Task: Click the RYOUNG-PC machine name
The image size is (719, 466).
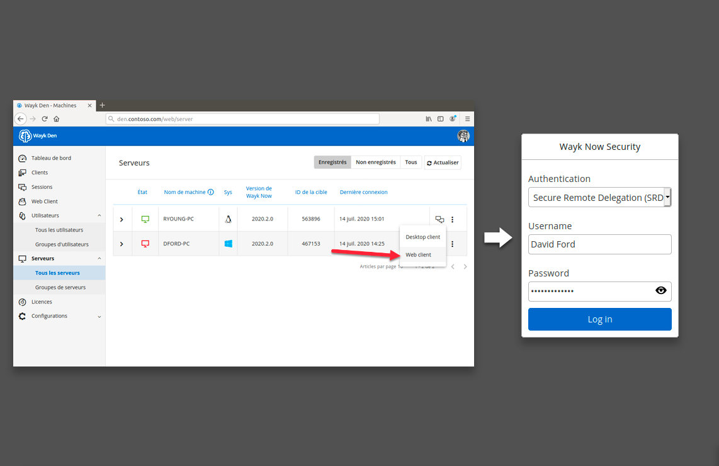Action: pyautogui.click(x=178, y=219)
